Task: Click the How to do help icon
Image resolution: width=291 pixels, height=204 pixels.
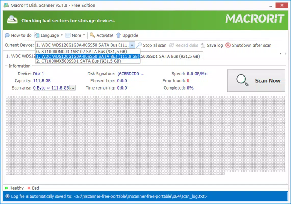Action: click(x=7, y=35)
